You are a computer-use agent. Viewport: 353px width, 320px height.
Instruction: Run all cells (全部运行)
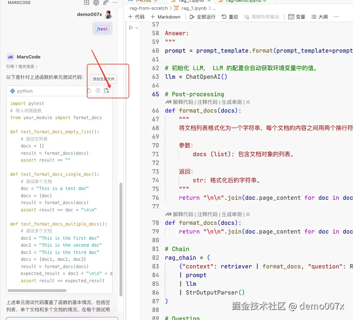point(202,17)
